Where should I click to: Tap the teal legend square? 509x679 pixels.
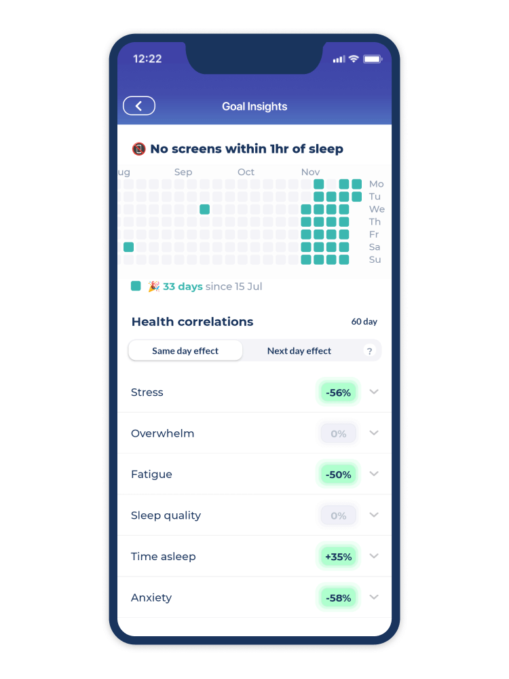pos(136,286)
